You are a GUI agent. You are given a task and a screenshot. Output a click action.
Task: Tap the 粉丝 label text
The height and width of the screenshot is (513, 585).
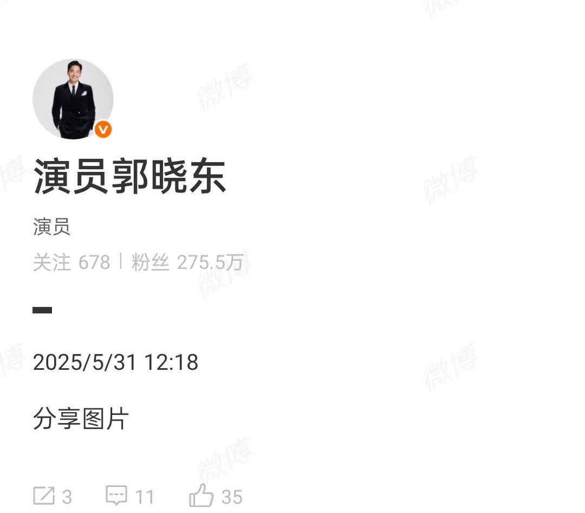click(x=150, y=262)
